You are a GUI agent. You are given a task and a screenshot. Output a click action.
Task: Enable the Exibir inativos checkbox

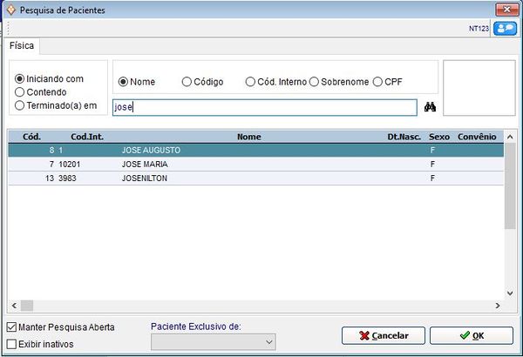click(11, 344)
